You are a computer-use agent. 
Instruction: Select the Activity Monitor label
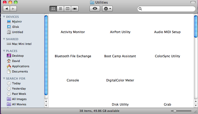[x=73, y=32]
